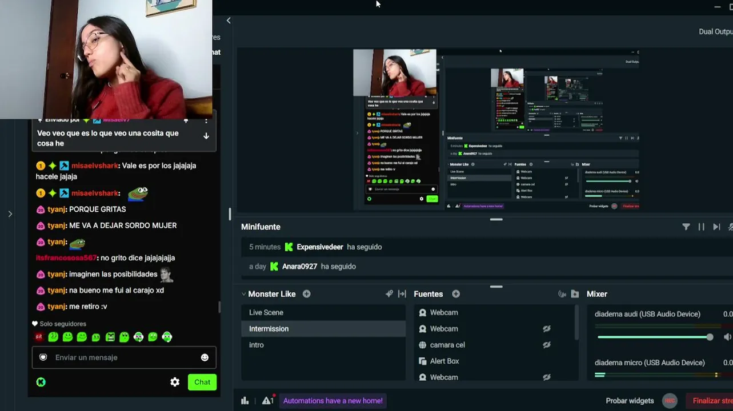
Task: Expand Monster Like scene collection dropdown
Action: pos(244,294)
